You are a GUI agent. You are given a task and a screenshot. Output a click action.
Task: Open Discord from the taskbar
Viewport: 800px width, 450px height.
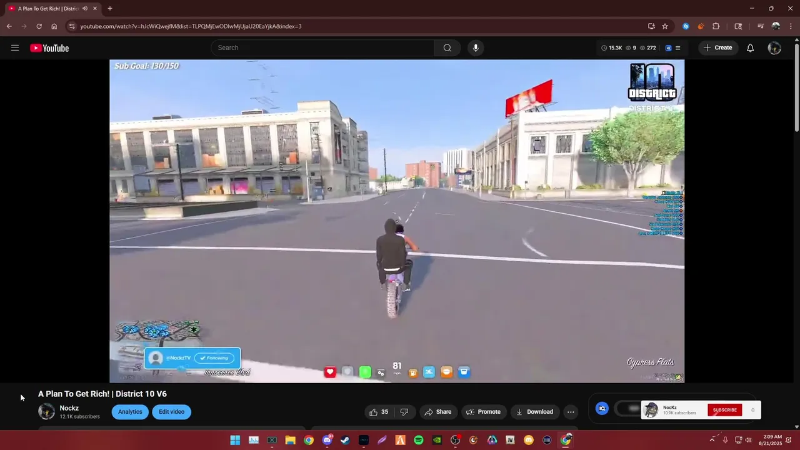click(x=327, y=440)
